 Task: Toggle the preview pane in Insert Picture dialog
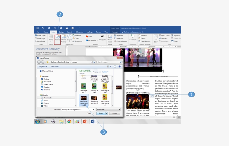click(115, 66)
